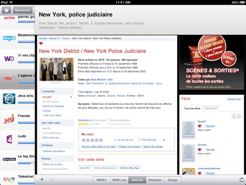246x185 pixels.
Task: Clear my rating with red x icon
Action: point(164,140)
